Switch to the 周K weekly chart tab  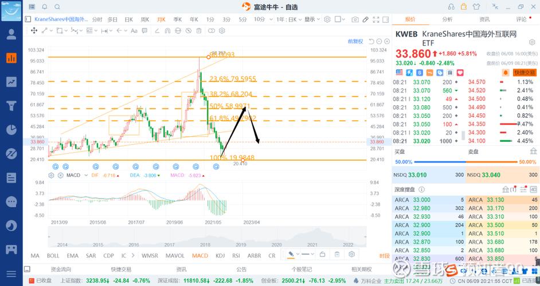coord(145,19)
